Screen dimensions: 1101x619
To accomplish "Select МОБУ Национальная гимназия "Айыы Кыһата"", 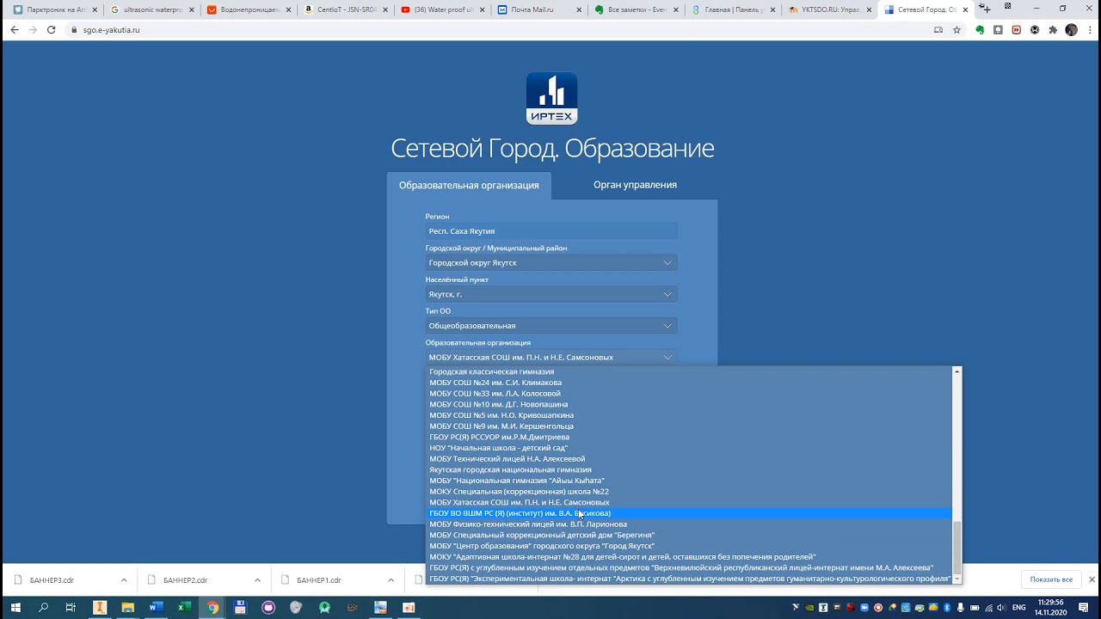I will point(690,481).
